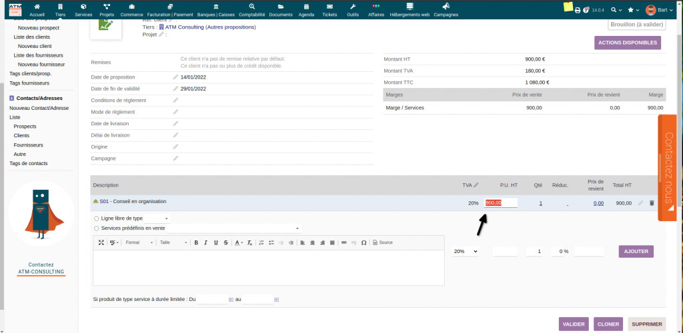The width and height of the screenshot is (683, 333).
Task: Open the 20% TVA select
Action: [465, 251]
